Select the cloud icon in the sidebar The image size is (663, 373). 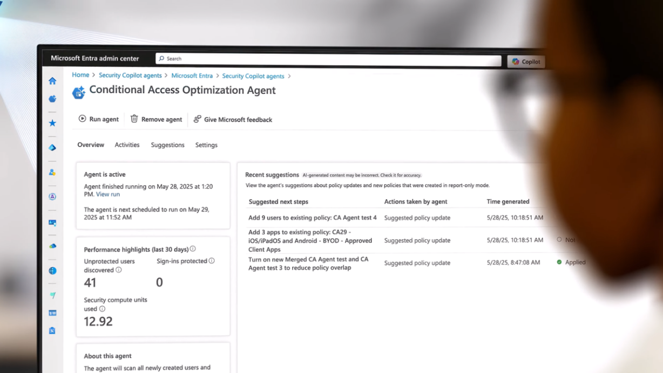tap(52, 246)
